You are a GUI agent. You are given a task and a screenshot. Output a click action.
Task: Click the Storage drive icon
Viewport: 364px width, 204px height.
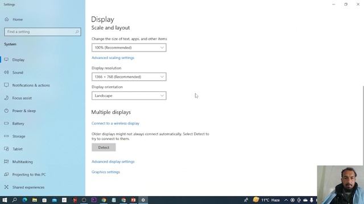click(x=6, y=136)
